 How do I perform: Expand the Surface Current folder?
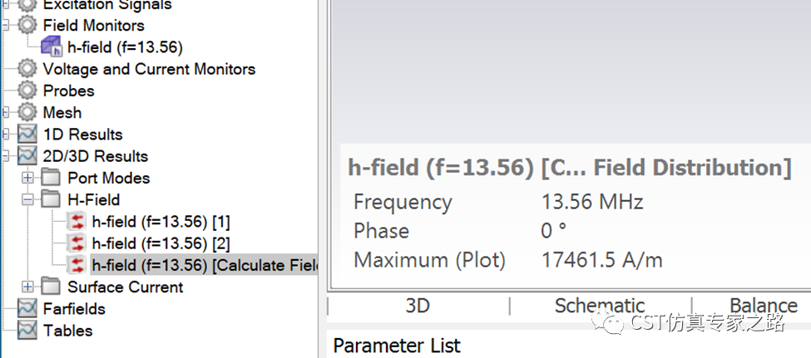(x=27, y=287)
